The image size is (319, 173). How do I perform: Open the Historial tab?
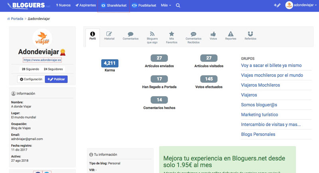109,36
